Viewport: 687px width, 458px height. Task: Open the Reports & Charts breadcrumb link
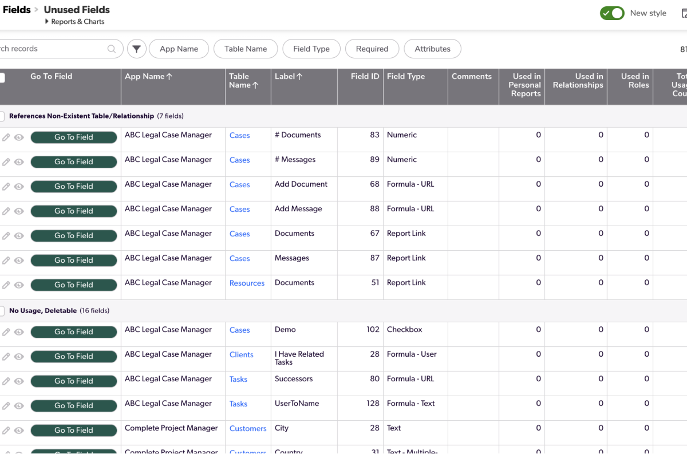[78, 21]
